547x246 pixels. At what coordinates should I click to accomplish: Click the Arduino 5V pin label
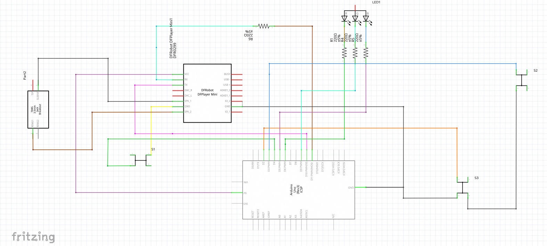pyautogui.click(x=245, y=193)
